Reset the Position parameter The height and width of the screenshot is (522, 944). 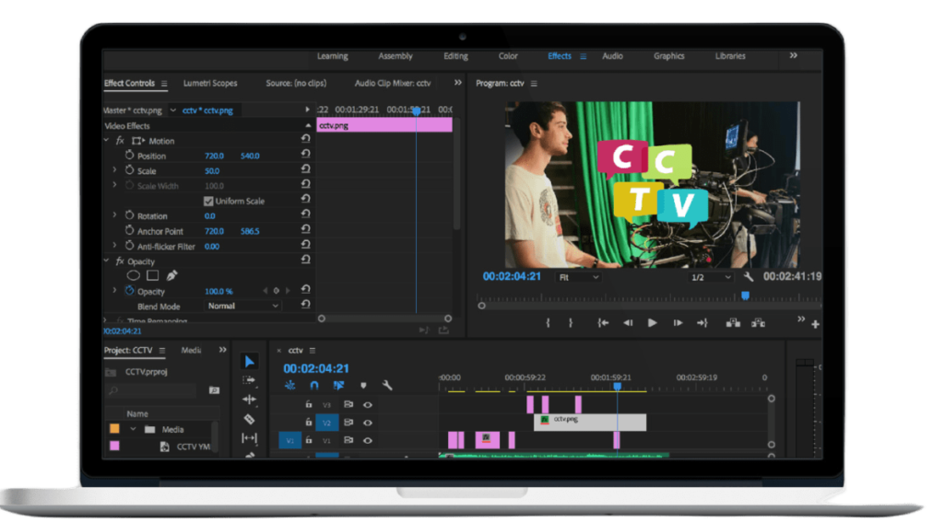[x=305, y=156]
